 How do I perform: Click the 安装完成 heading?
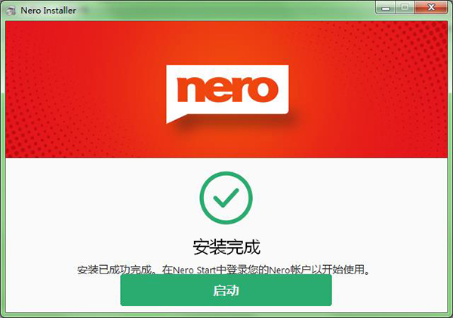tap(226, 247)
